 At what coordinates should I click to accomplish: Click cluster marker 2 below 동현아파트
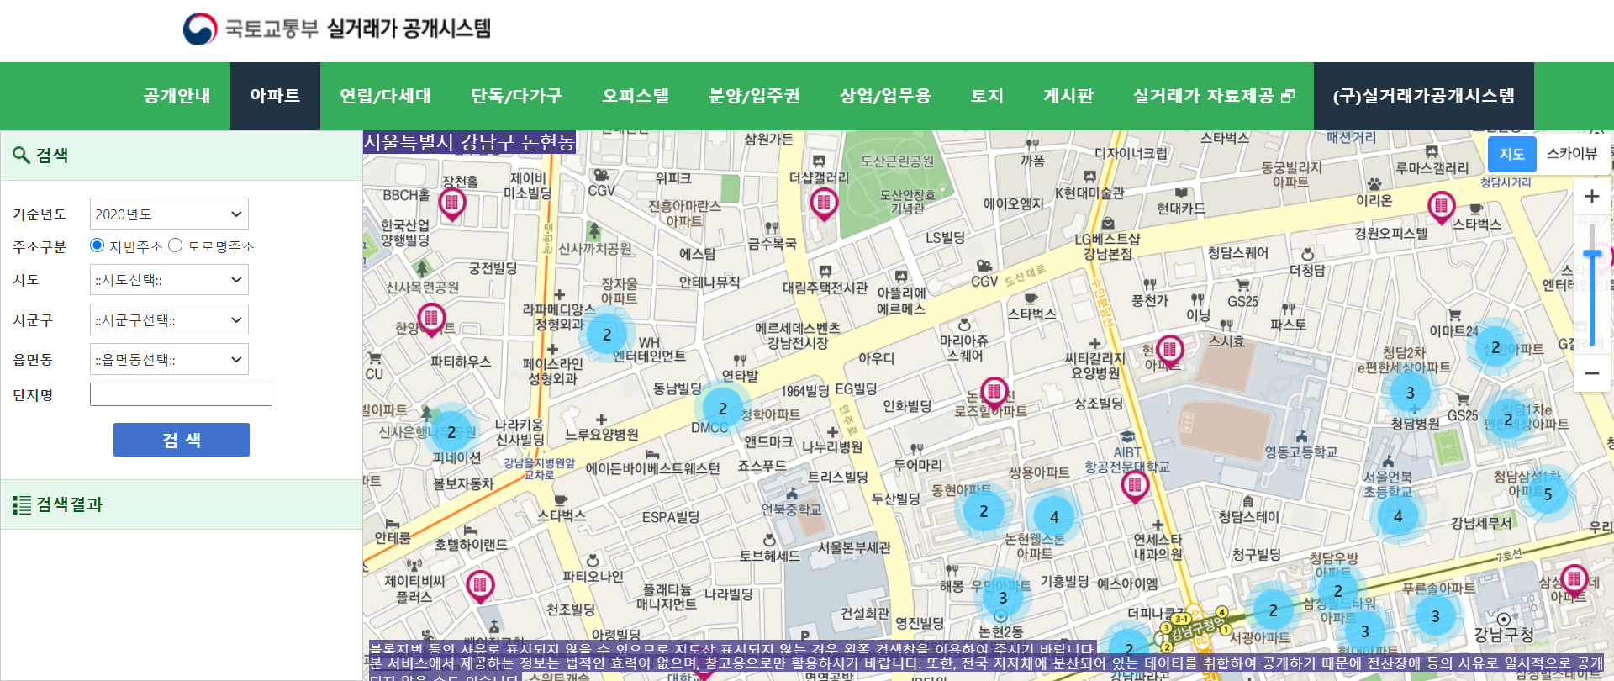pos(984,511)
